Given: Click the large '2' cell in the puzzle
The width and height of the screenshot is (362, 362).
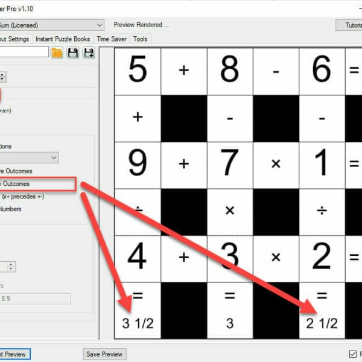Looking at the screenshot, I should (322, 259).
